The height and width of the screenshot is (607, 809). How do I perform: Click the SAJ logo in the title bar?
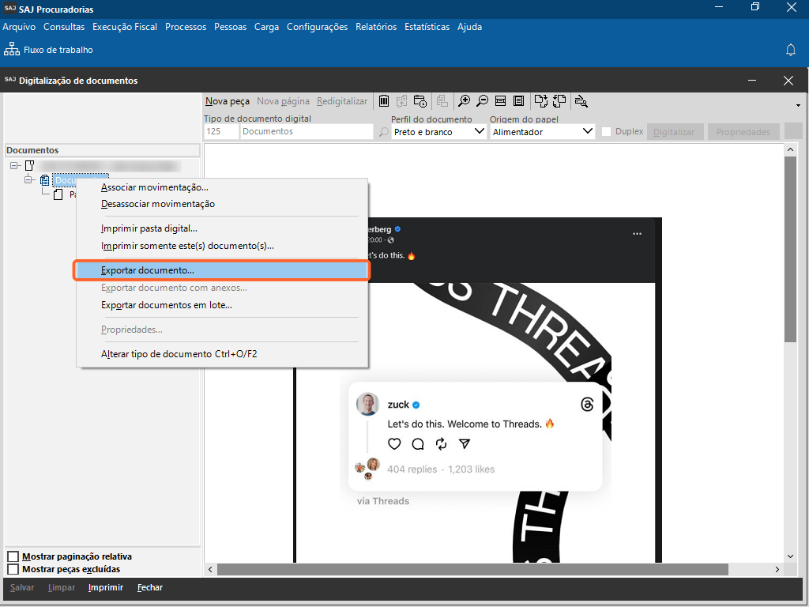9,9
